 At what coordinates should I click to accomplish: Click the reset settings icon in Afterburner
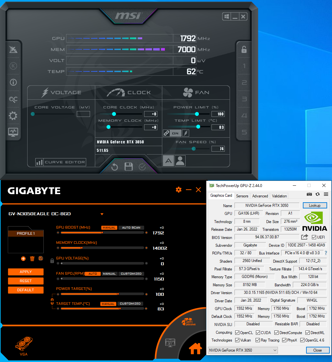(115, 167)
